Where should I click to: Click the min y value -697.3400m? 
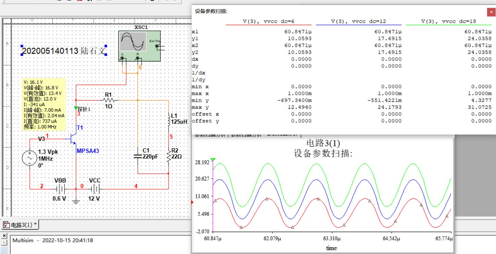294,100
